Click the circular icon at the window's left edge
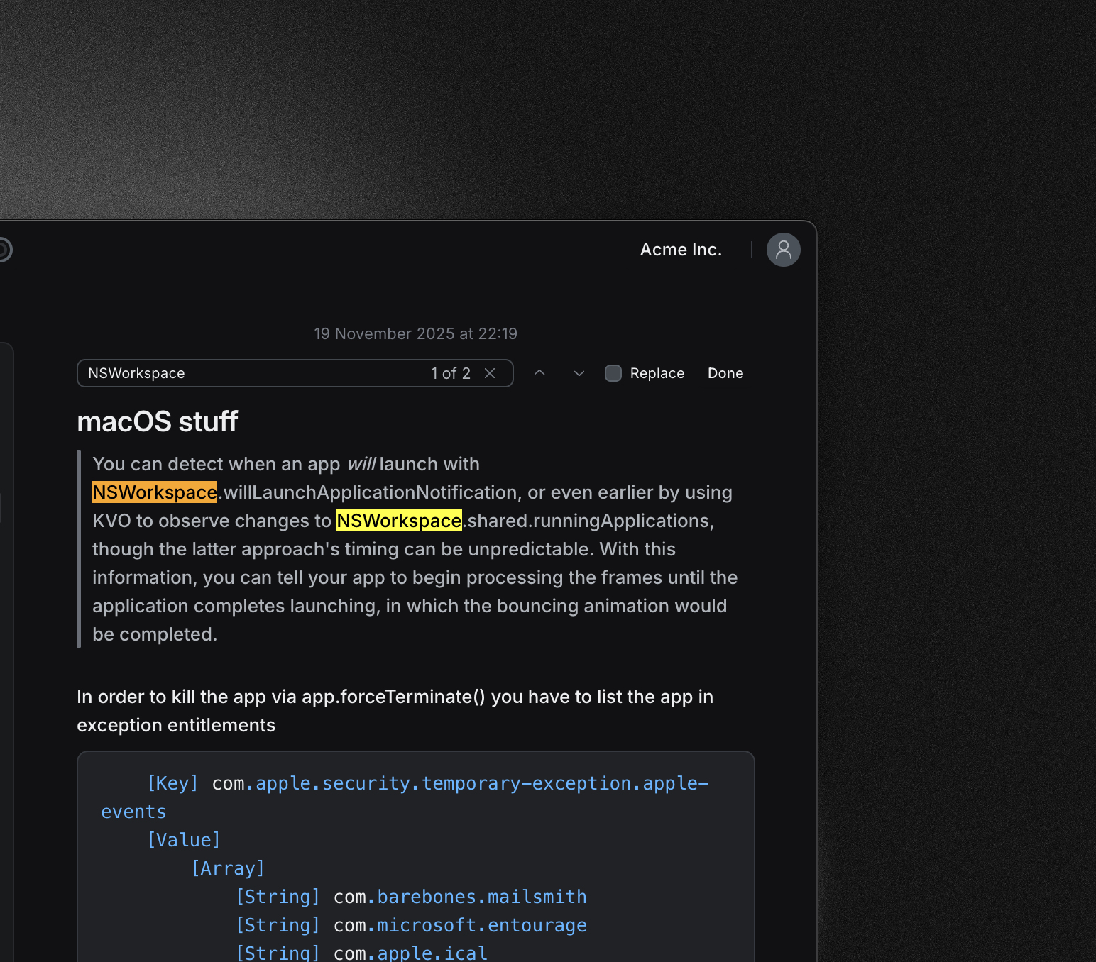 click(x=4, y=250)
